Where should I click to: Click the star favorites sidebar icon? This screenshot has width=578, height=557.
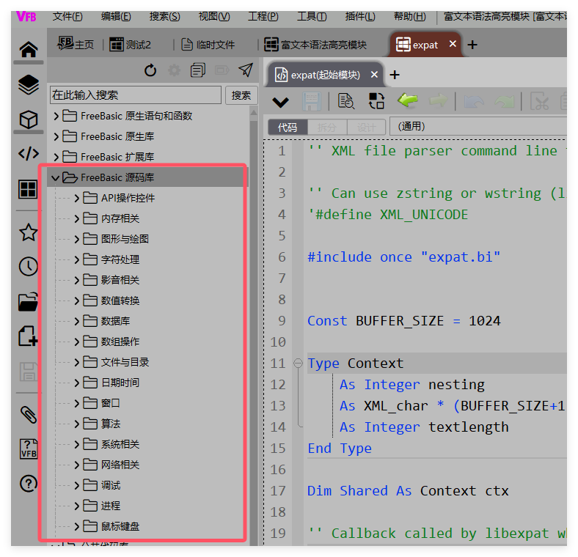click(29, 232)
